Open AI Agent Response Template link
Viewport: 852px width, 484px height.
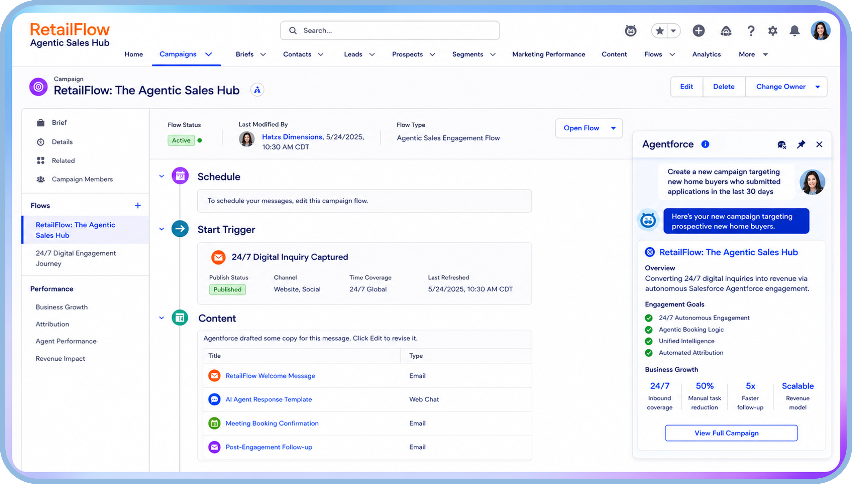[269, 399]
